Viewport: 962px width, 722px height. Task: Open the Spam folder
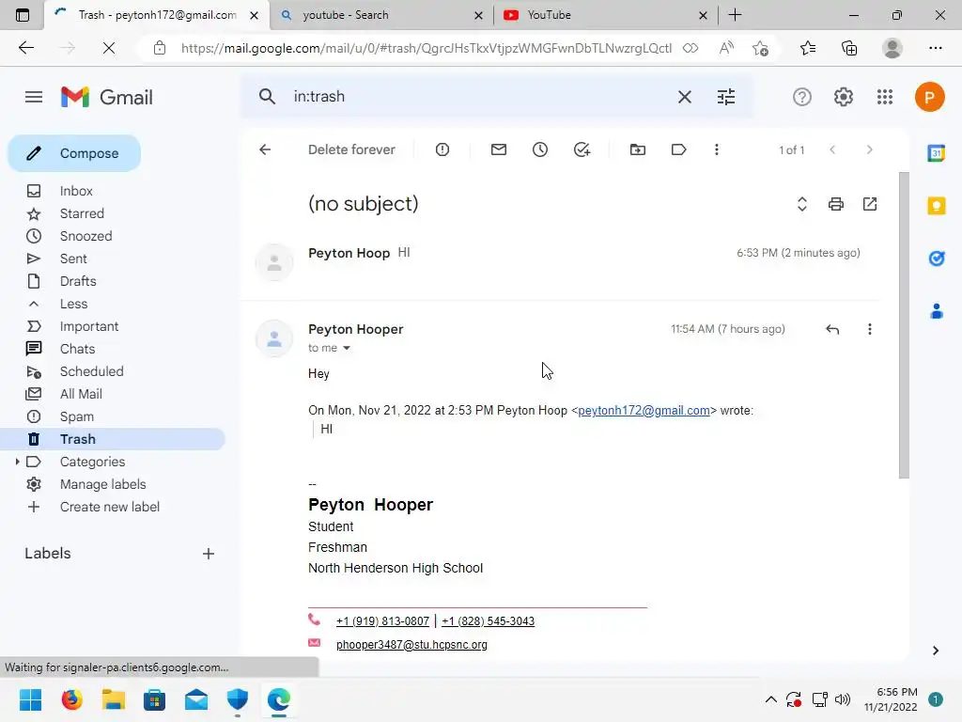point(77,416)
